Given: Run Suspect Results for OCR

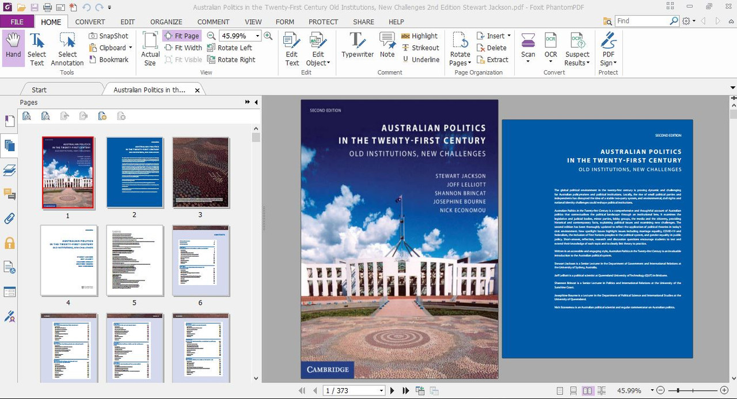Looking at the screenshot, I should (x=577, y=48).
